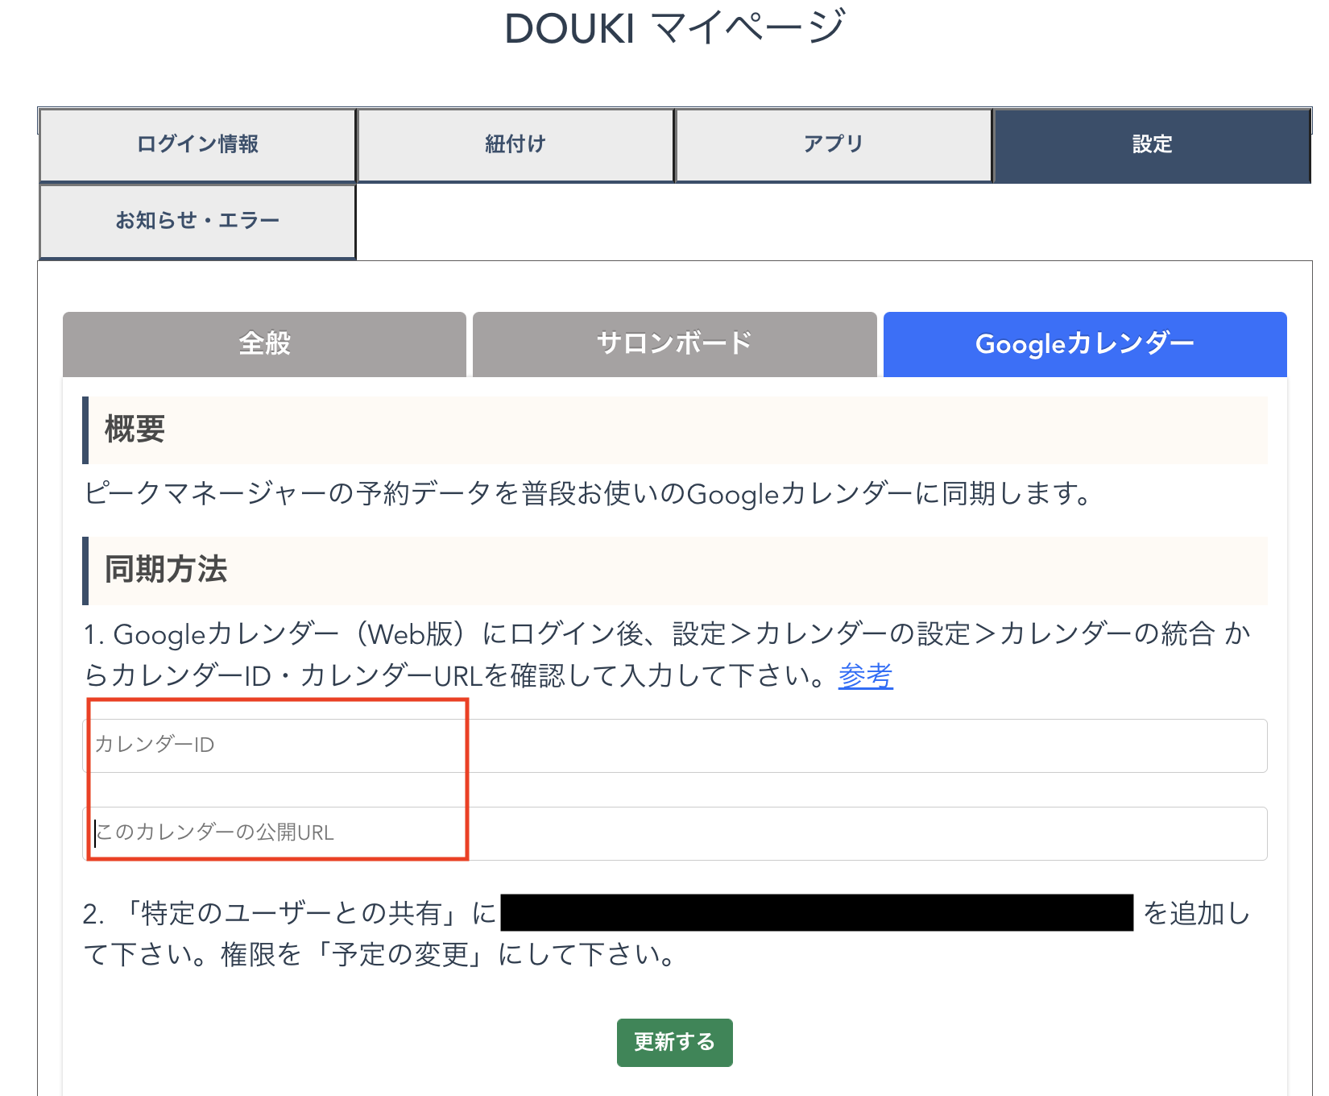This screenshot has height=1096, width=1329.
Task: Switch to the 全般 settings sub-tab
Action: (x=264, y=344)
